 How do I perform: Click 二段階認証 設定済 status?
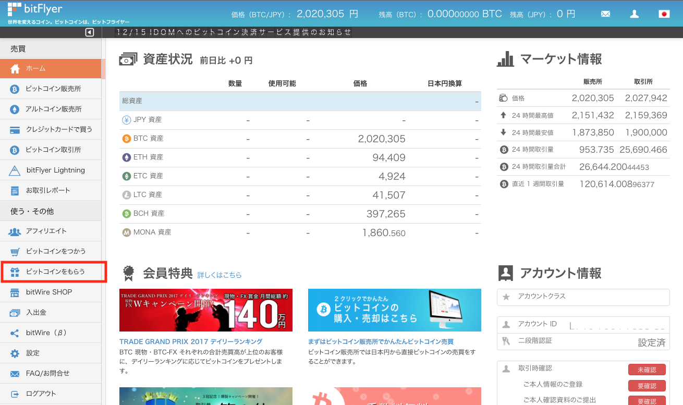[652, 342]
